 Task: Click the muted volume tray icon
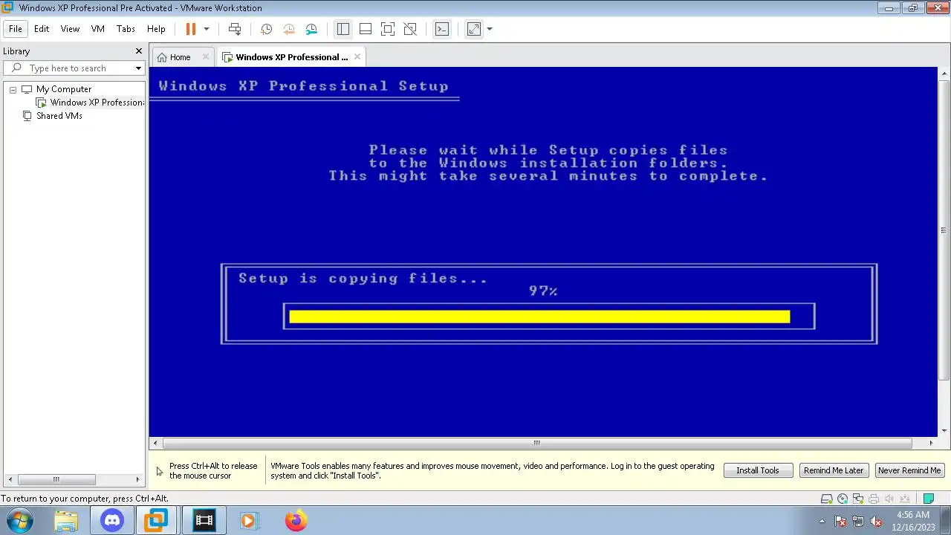click(x=876, y=521)
